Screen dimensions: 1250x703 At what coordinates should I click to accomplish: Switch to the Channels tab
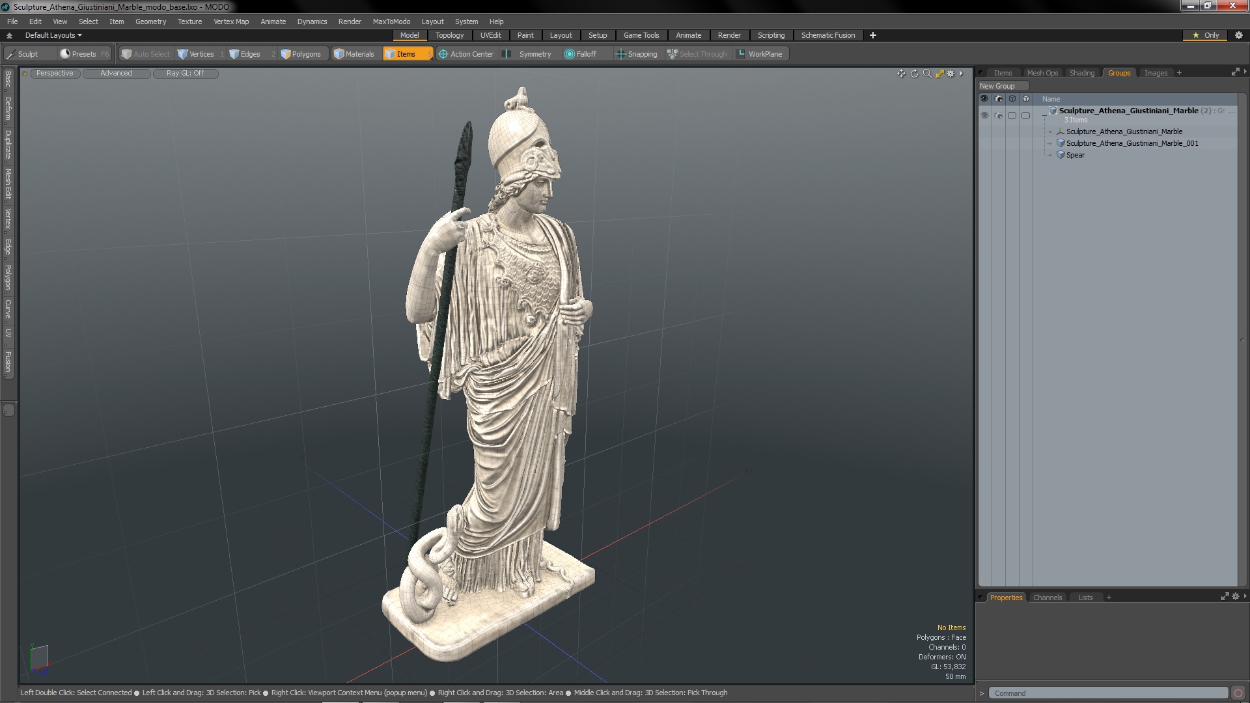(1048, 598)
